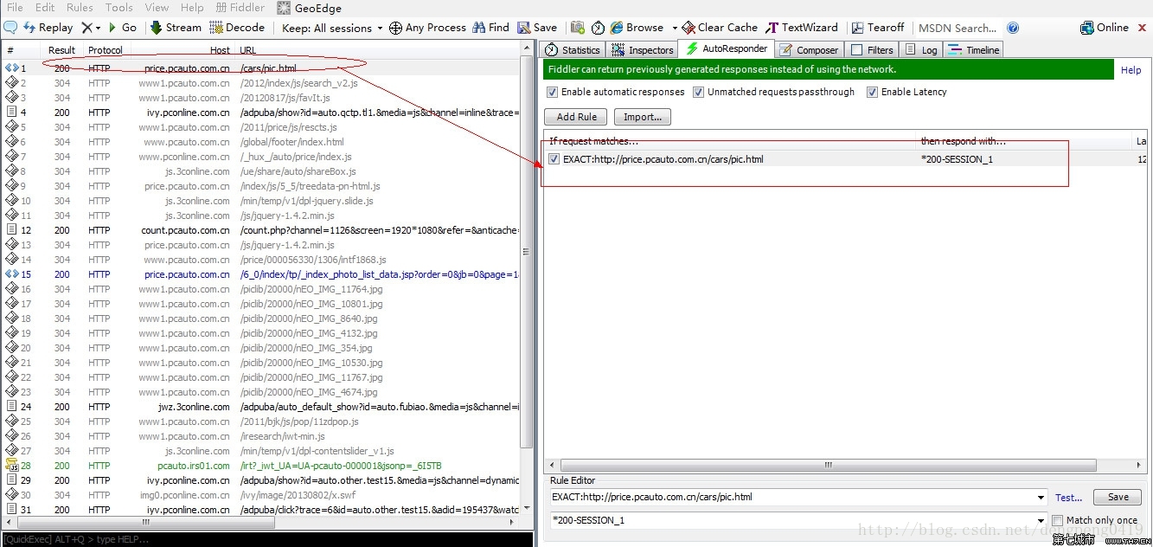
Task: Uncheck the EXACT pic.html rule checkbox
Action: (554, 158)
